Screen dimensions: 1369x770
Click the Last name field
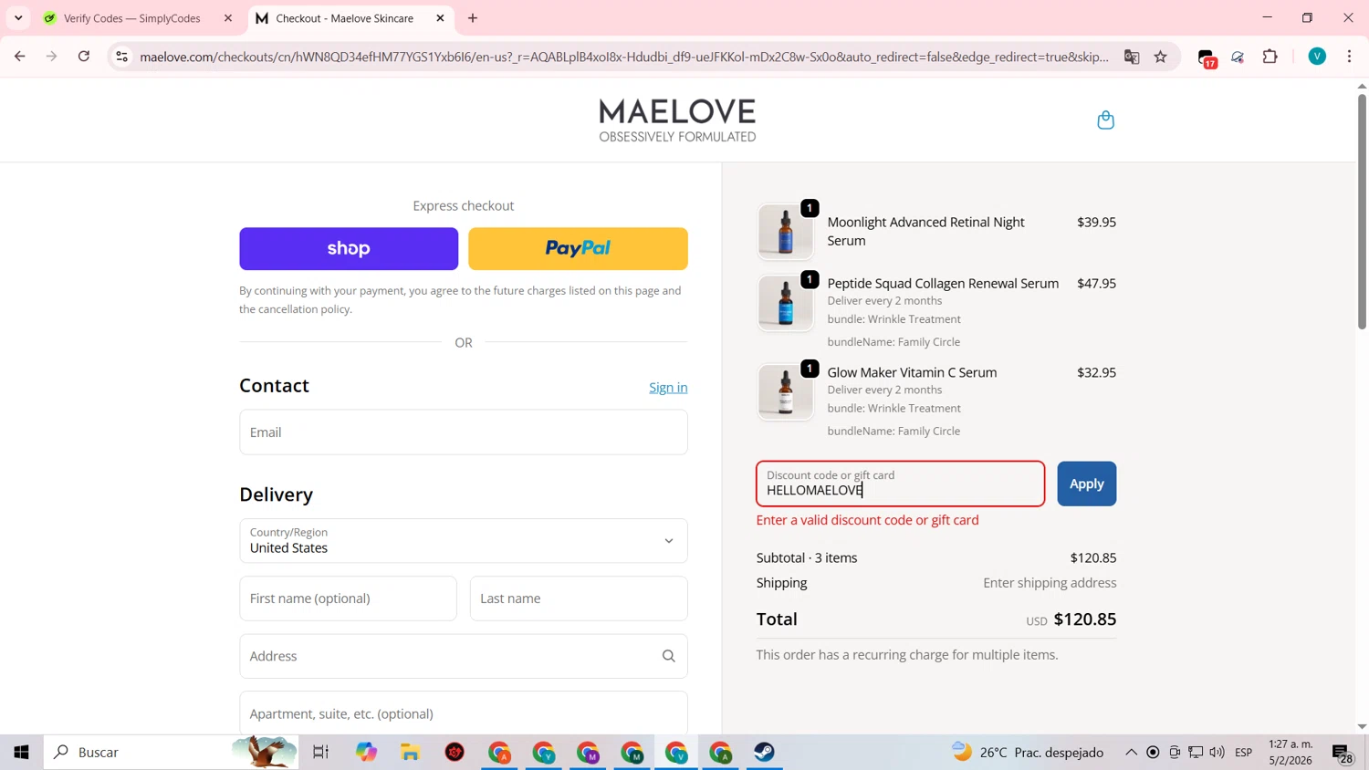(x=579, y=598)
